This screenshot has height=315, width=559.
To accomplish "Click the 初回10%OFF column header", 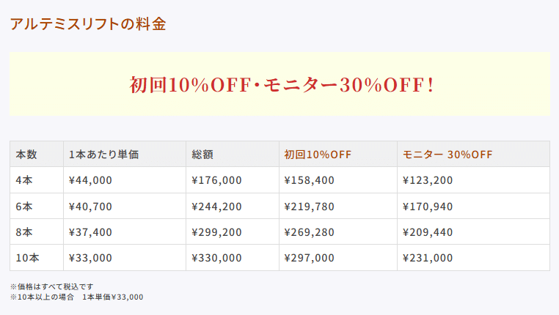I will point(318,155).
